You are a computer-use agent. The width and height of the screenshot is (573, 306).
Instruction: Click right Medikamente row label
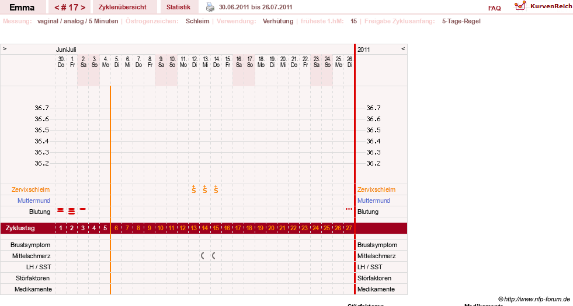(x=376, y=289)
